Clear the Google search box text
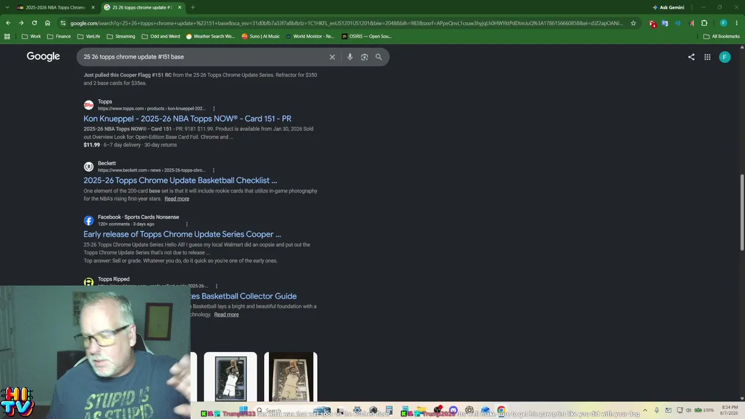Viewport: 745px width, 419px height. click(x=332, y=57)
